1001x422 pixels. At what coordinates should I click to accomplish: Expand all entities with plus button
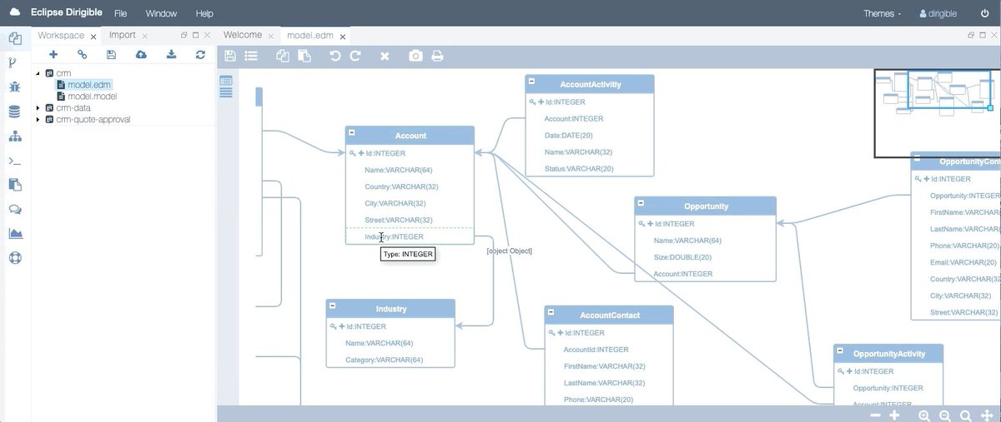(895, 415)
